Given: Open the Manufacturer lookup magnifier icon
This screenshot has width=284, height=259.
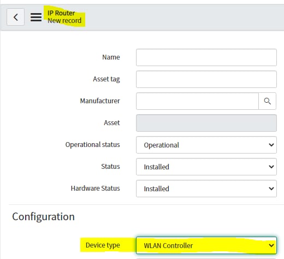Looking at the screenshot, I should point(267,101).
